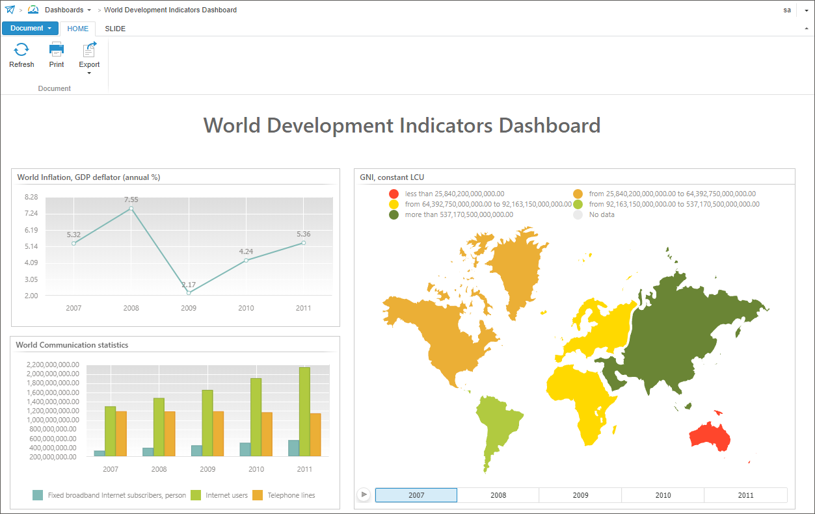Image resolution: width=815 pixels, height=514 pixels.
Task: Select 2011 on the map timeline
Action: pyautogui.click(x=745, y=495)
